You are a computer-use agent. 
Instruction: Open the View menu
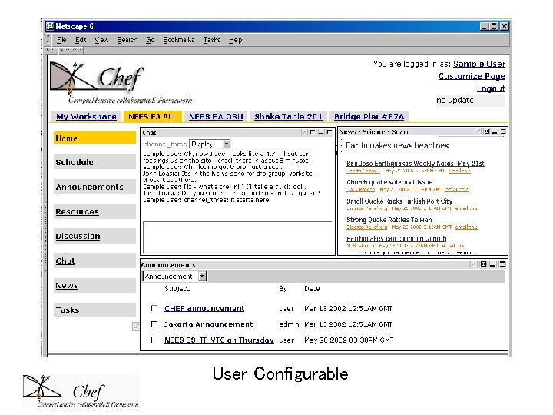coord(101,40)
